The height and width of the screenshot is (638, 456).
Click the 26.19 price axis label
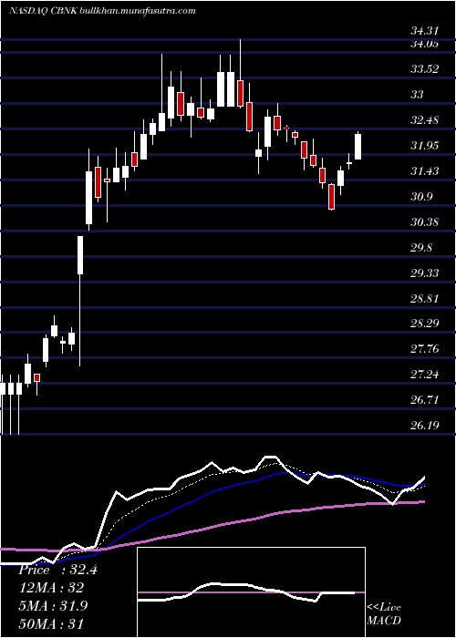pyautogui.click(x=426, y=426)
